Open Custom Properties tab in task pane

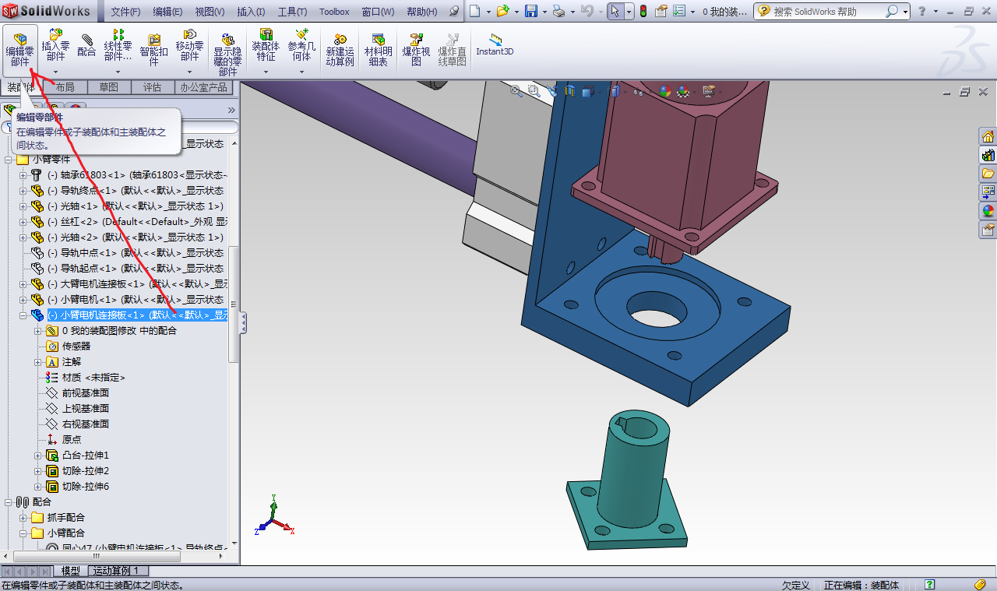[x=988, y=230]
